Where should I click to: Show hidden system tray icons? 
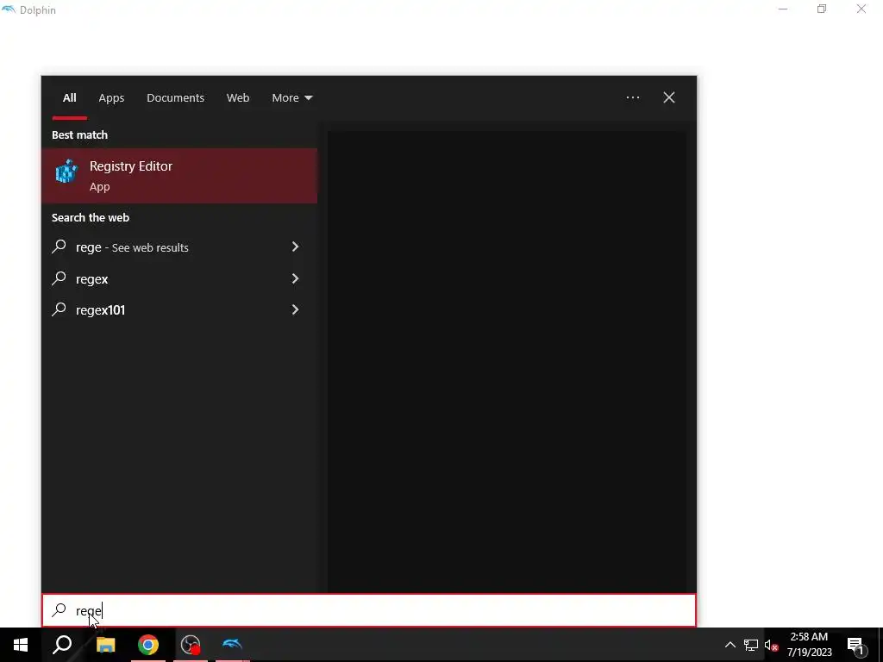click(730, 645)
